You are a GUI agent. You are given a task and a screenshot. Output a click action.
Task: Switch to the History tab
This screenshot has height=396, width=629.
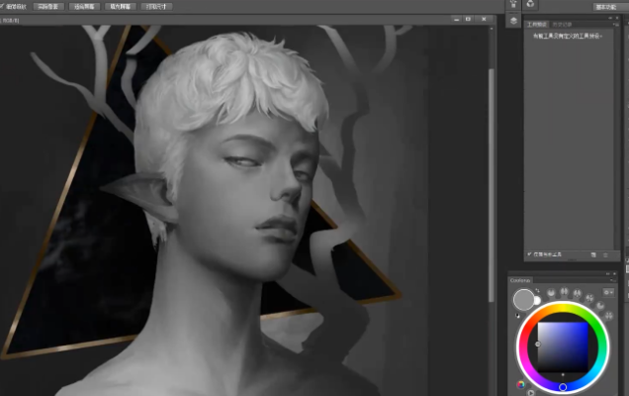coord(561,24)
